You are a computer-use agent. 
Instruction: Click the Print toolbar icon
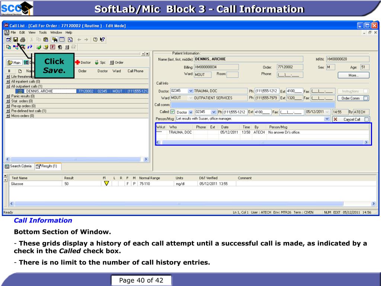(23, 39)
